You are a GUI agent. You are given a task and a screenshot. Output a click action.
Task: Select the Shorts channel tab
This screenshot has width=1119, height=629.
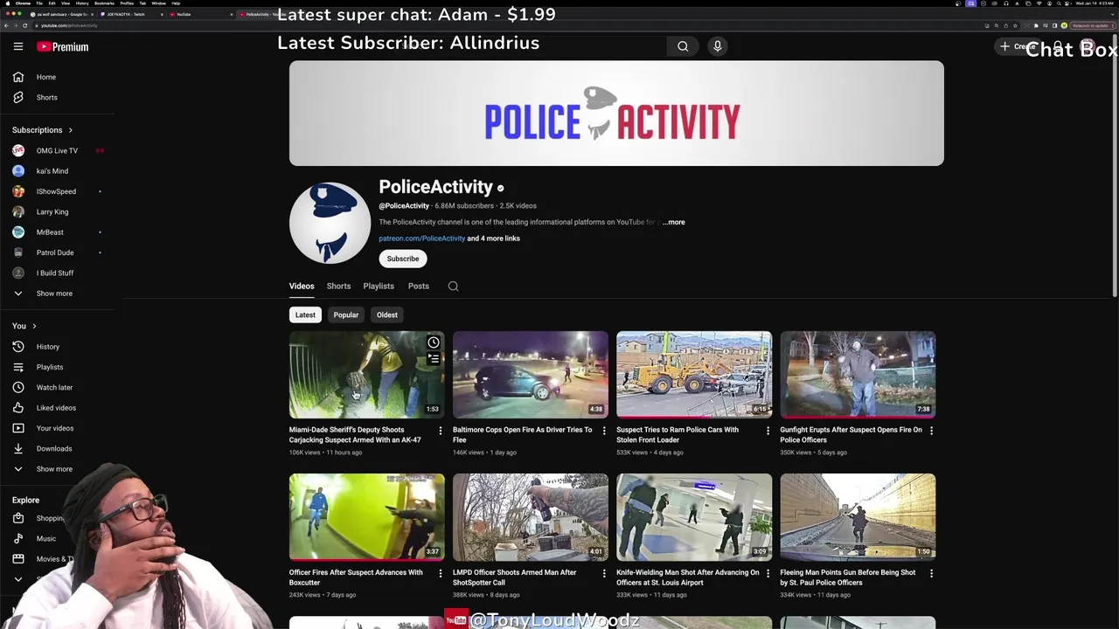click(338, 286)
